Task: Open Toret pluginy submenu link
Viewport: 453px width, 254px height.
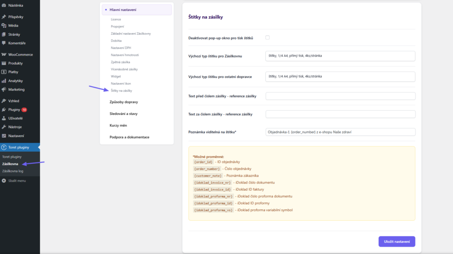Action: pyautogui.click(x=12, y=157)
